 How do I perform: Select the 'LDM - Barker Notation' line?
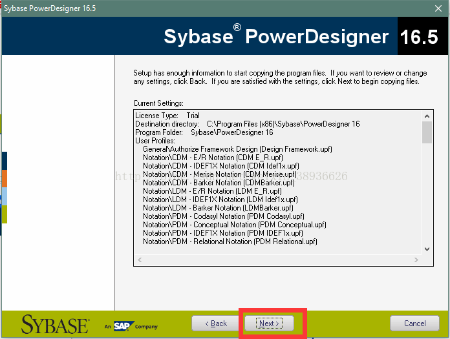coord(218,208)
